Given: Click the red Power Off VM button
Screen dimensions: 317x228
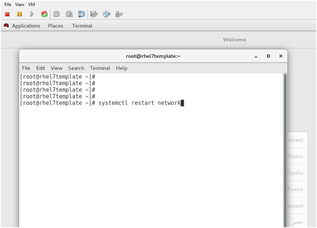Looking at the screenshot, I should [7, 14].
